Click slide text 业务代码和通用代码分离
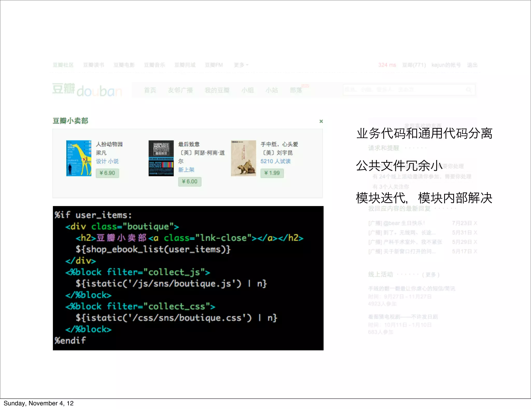The height and width of the screenshot is (409, 531). click(x=424, y=133)
